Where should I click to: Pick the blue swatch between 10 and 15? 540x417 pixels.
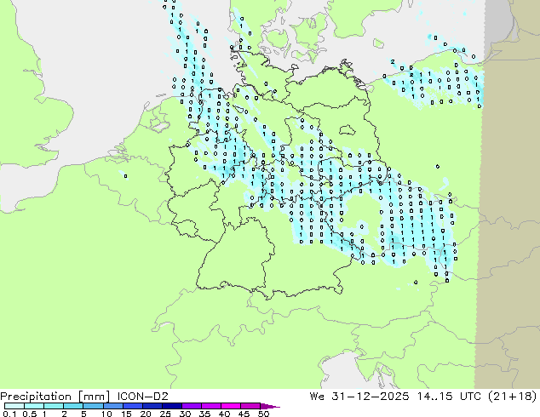113,406
